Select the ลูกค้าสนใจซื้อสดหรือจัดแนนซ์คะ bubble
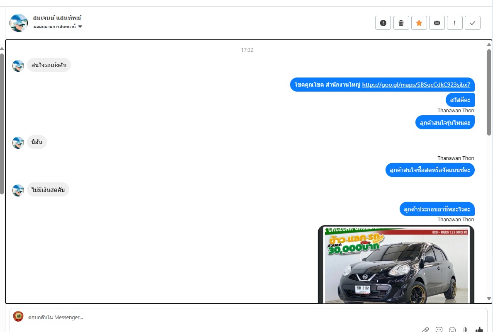This screenshot has height=332, width=493. click(430, 170)
